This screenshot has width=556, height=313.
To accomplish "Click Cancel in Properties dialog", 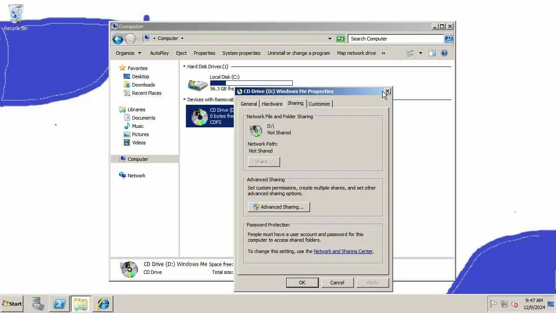I will (x=337, y=283).
